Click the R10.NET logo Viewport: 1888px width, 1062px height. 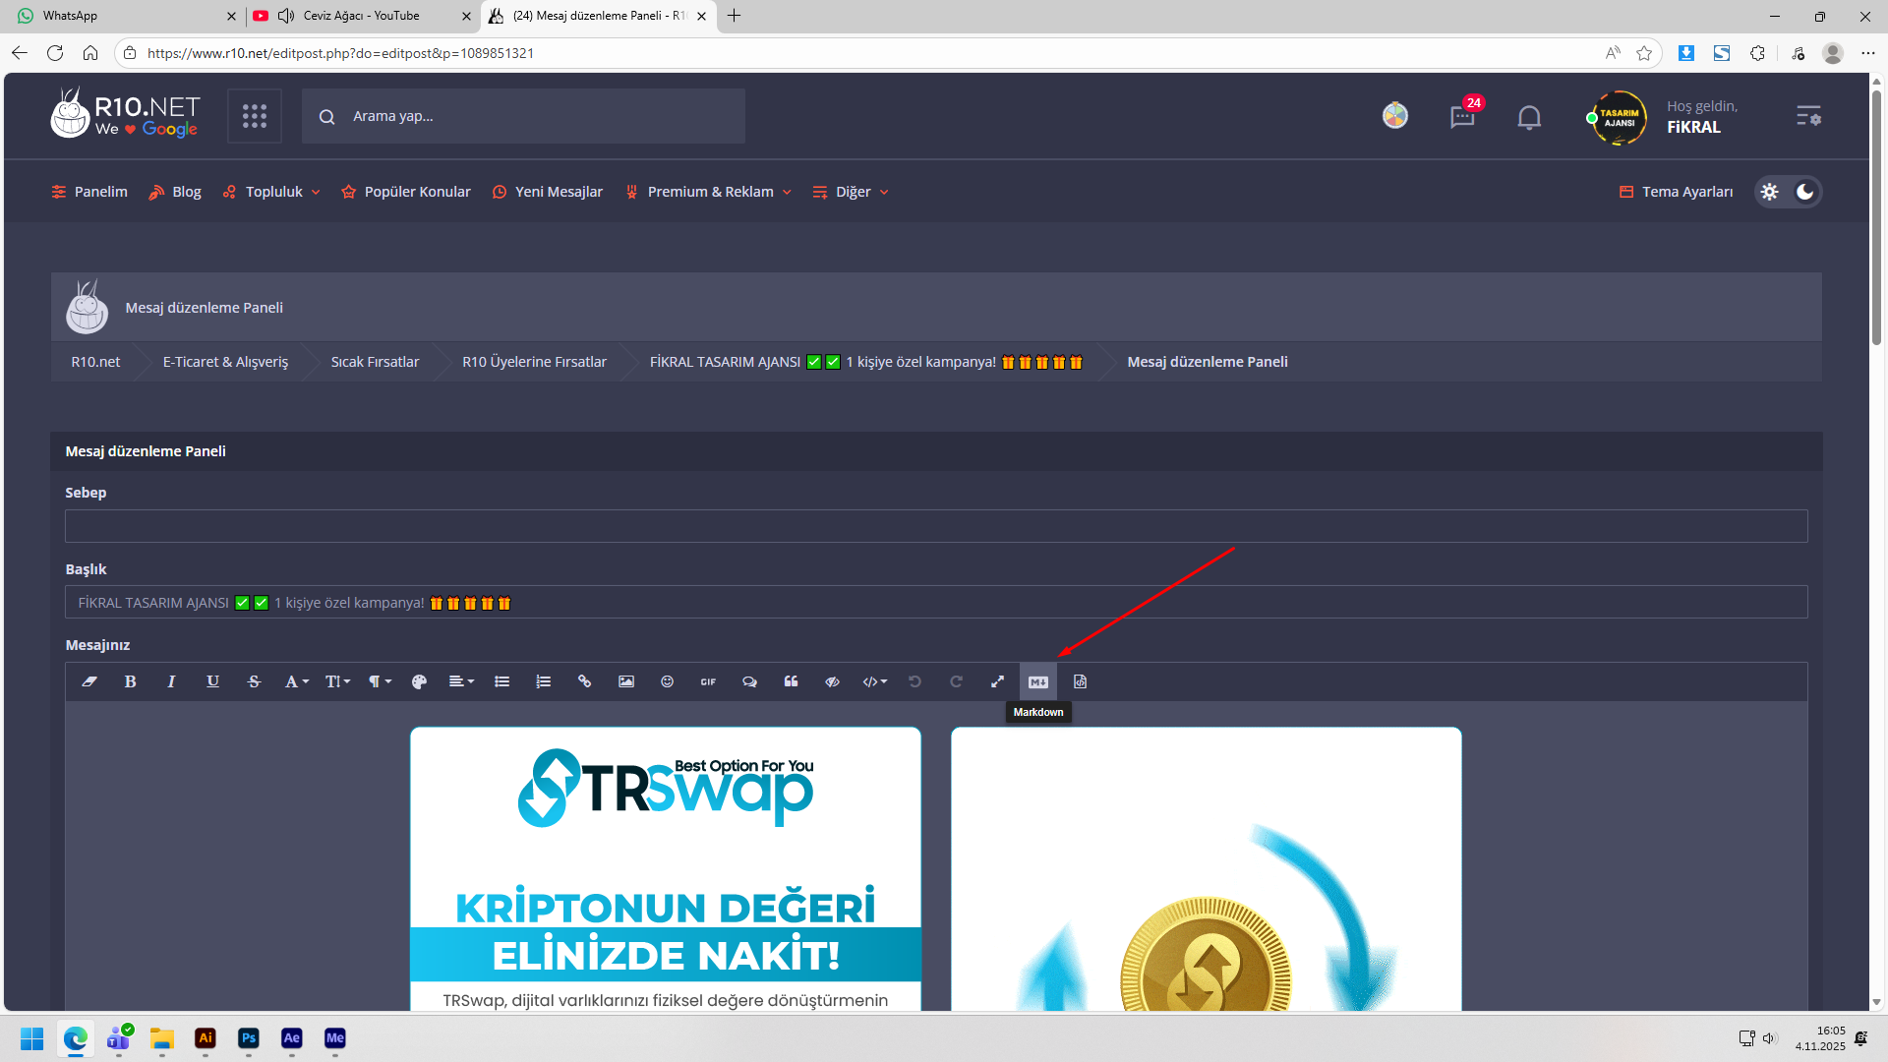click(125, 114)
